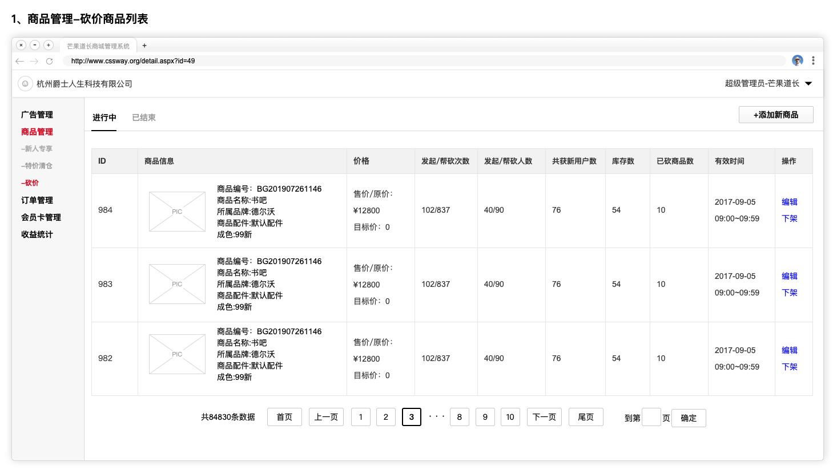Open the browser three-dot options menu
Screen dimensions: 833x470
coord(813,60)
